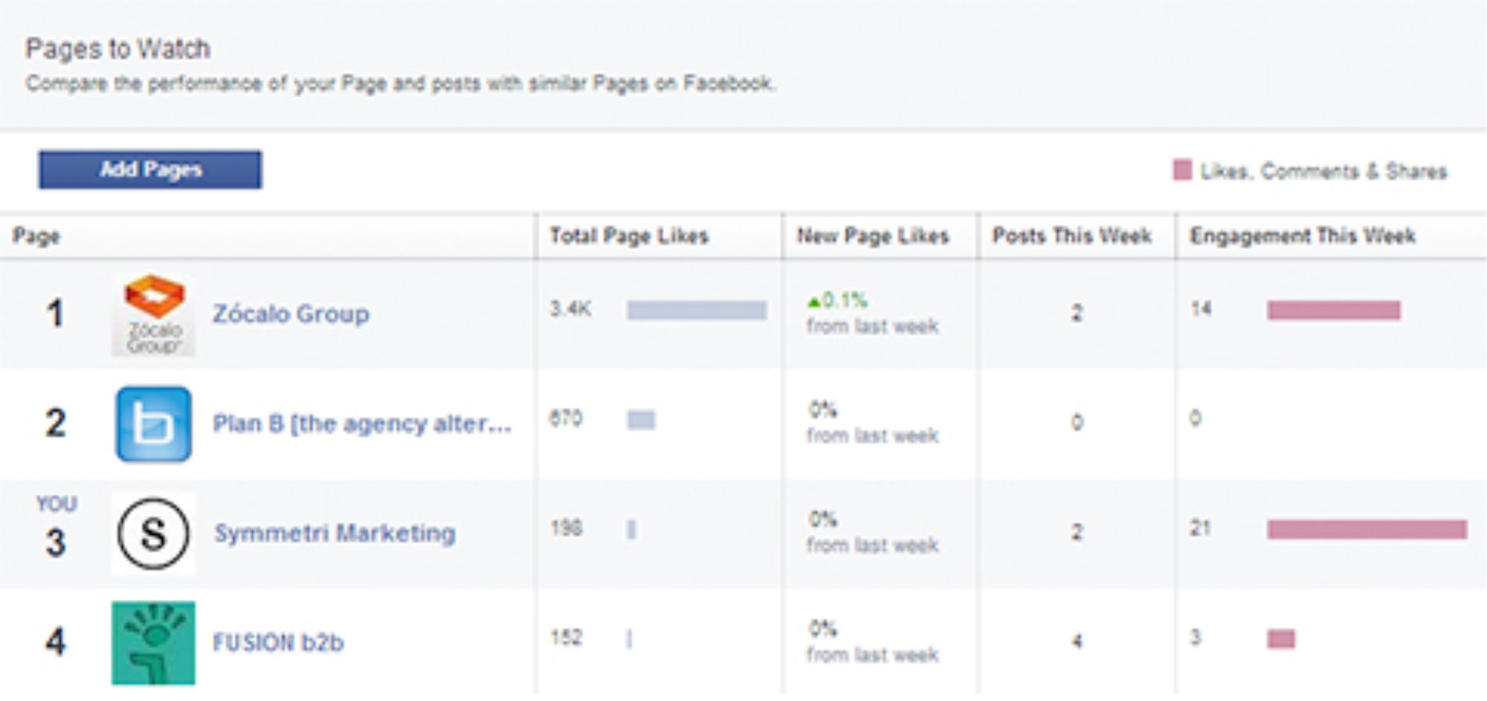Viewport: 1487px width, 701px height.
Task: Select the New Page Likes column header
Action: pyautogui.click(x=873, y=236)
